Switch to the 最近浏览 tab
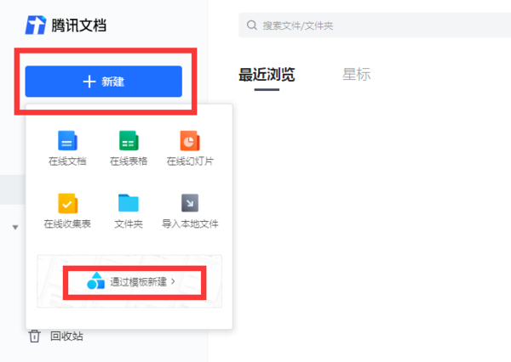The width and height of the screenshot is (511, 362). [267, 75]
